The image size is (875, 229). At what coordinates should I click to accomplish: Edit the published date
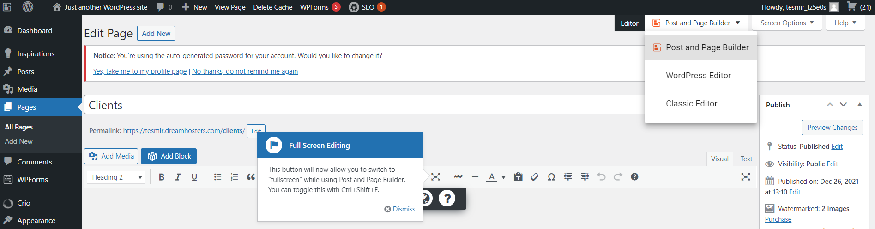pos(795,192)
